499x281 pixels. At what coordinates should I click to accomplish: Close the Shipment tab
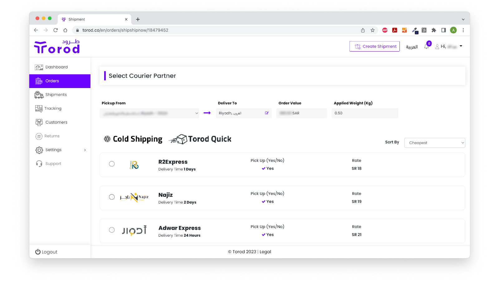point(126,19)
